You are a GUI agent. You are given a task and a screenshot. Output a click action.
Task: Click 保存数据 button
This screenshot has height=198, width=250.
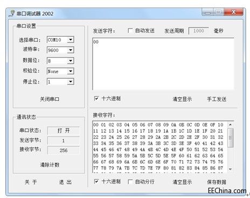pyautogui.click(x=217, y=182)
